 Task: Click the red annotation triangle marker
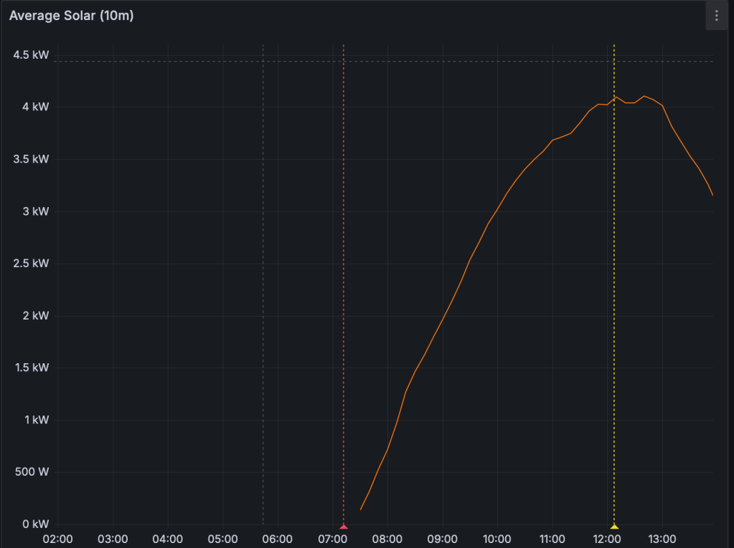click(344, 527)
